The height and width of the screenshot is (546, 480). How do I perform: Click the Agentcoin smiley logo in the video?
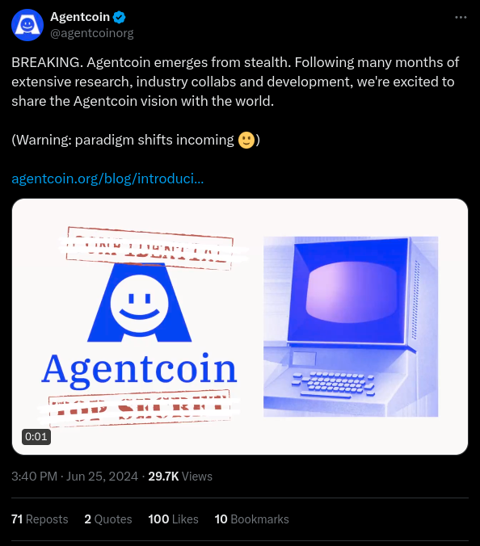coord(139,303)
